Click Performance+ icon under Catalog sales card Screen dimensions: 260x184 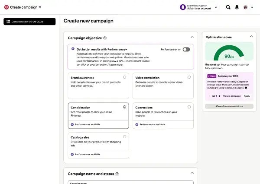coord(72,154)
